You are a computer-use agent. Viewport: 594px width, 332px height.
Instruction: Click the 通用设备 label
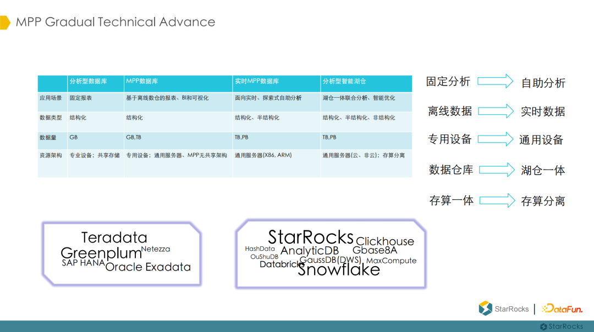click(x=541, y=140)
